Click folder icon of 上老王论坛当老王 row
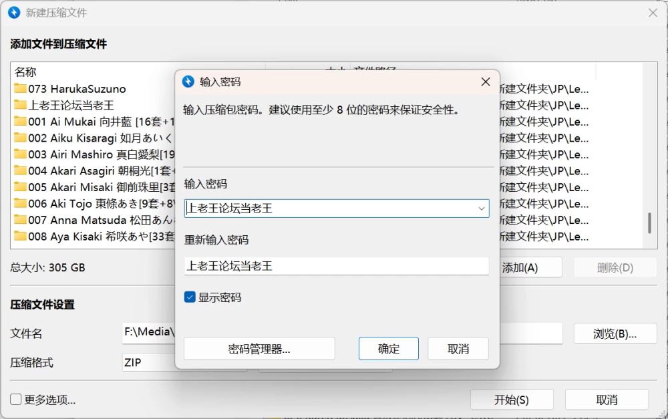The width and height of the screenshot is (668, 419). (20, 104)
